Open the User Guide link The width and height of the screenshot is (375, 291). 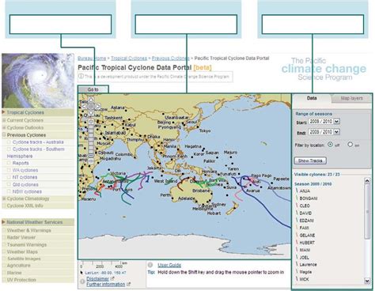point(169,265)
